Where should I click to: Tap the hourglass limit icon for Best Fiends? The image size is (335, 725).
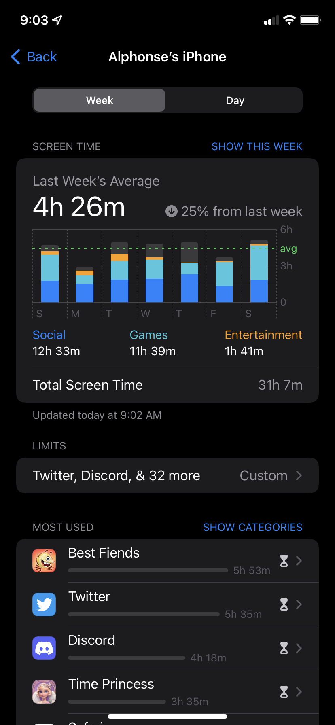coord(284,561)
